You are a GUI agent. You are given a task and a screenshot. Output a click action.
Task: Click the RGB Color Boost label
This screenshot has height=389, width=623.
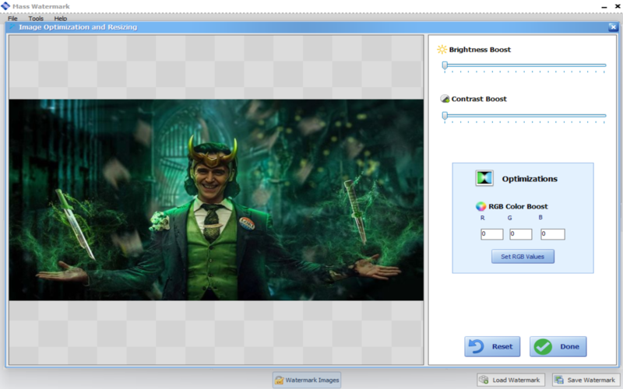[518, 206]
